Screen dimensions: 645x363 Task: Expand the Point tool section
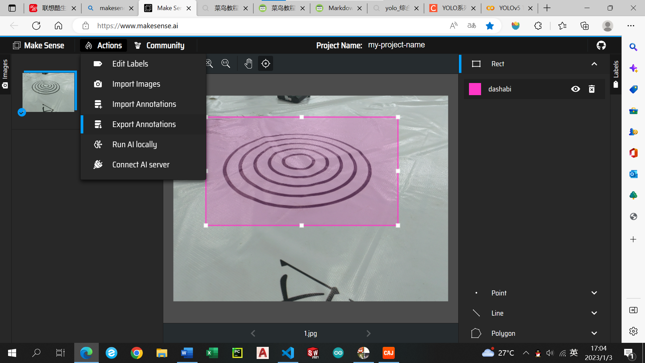click(x=594, y=293)
